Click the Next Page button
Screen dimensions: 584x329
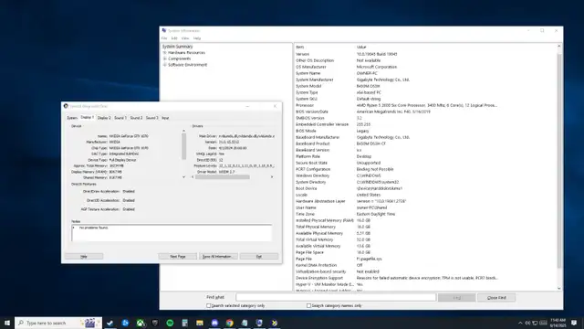(x=178, y=257)
